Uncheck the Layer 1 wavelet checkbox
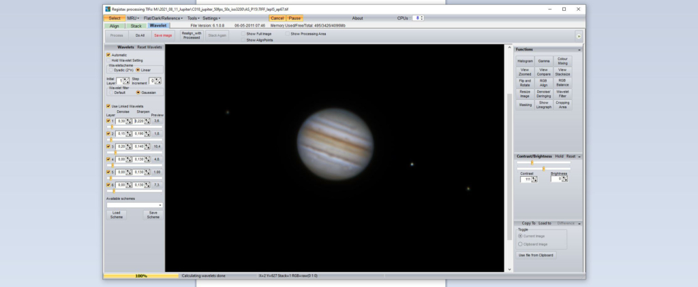The height and width of the screenshot is (287, 698). 108,121
